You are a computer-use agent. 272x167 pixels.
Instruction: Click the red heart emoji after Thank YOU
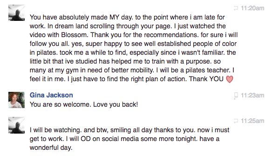click(230, 79)
